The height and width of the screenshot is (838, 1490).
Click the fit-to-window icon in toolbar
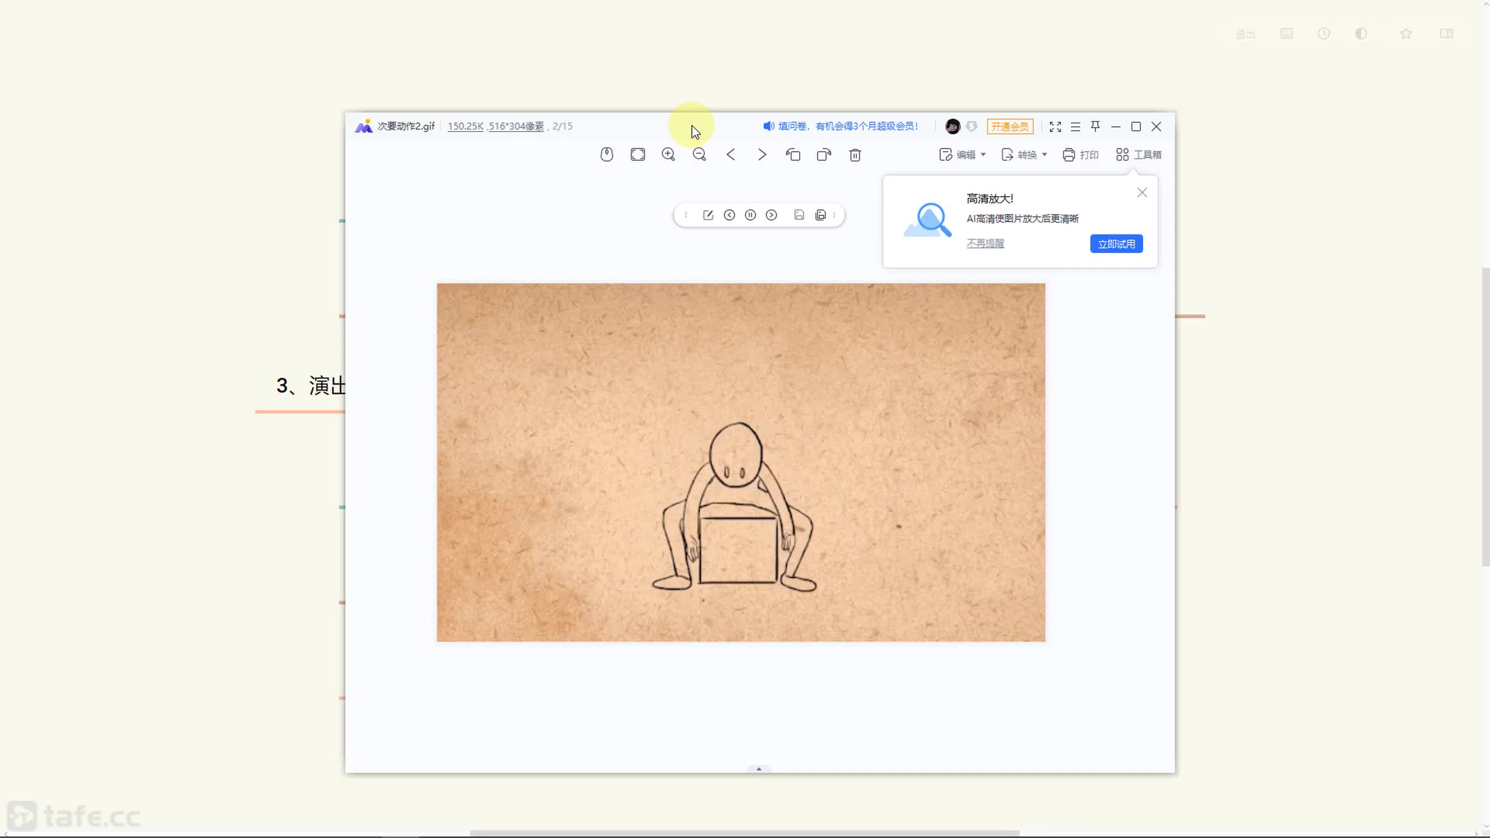pos(638,154)
